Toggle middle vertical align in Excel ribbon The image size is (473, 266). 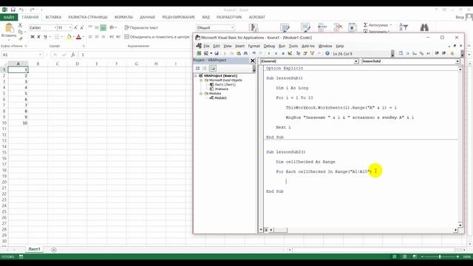(x=97, y=28)
